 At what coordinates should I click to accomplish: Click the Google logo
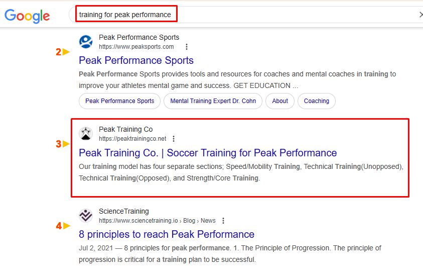27,16
